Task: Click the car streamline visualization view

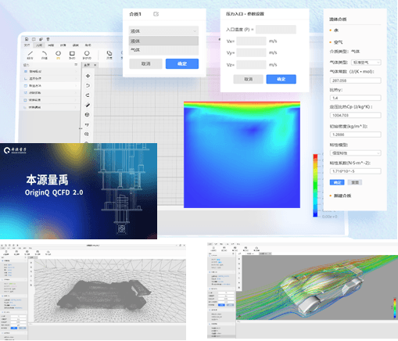Action: [x=317, y=287]
